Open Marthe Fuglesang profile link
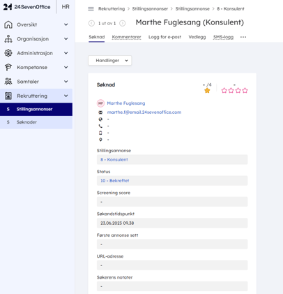This screenshot has height=294, width=283. [x=126, y=103]
